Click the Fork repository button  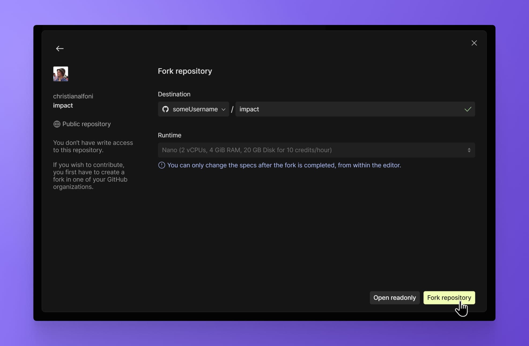point(449,297)
